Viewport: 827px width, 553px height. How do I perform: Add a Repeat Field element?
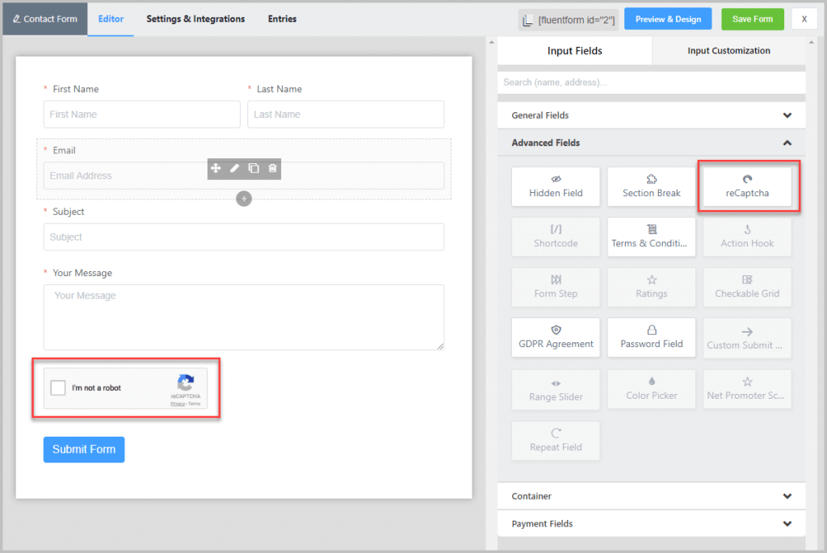[x=556, y=441]
